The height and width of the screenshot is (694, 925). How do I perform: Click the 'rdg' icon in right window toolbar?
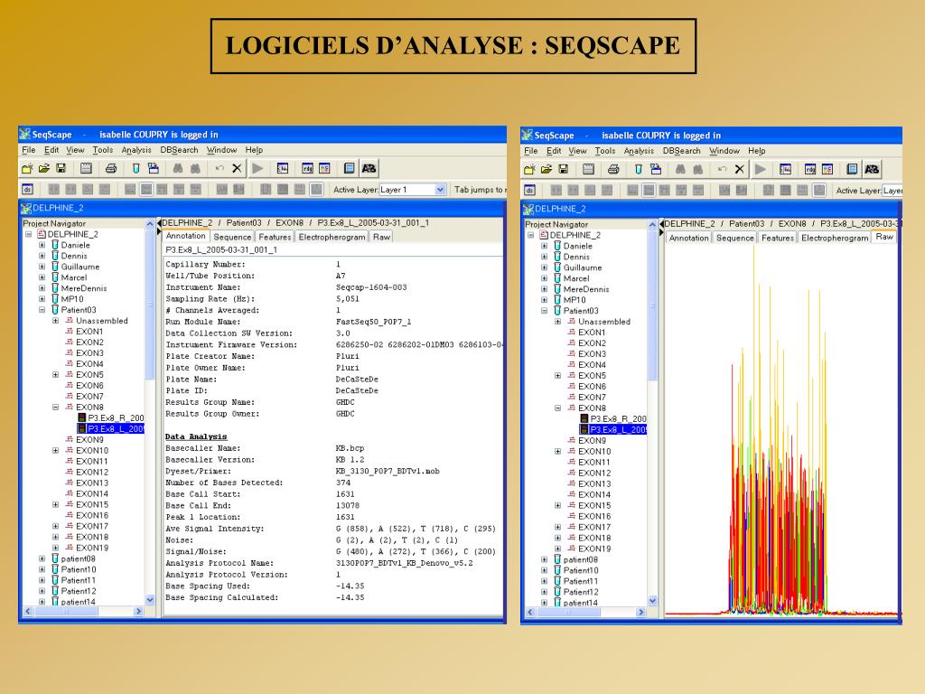click(810, 170)
